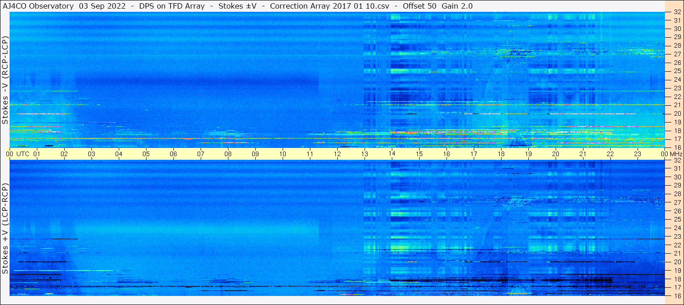Select the 16 hour tick on time axis
The width and height of the screenshot is (684, 305).
[x=446, y=154]
